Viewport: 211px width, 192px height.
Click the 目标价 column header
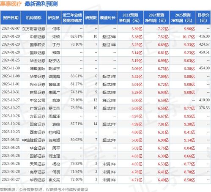coord(203,18)
